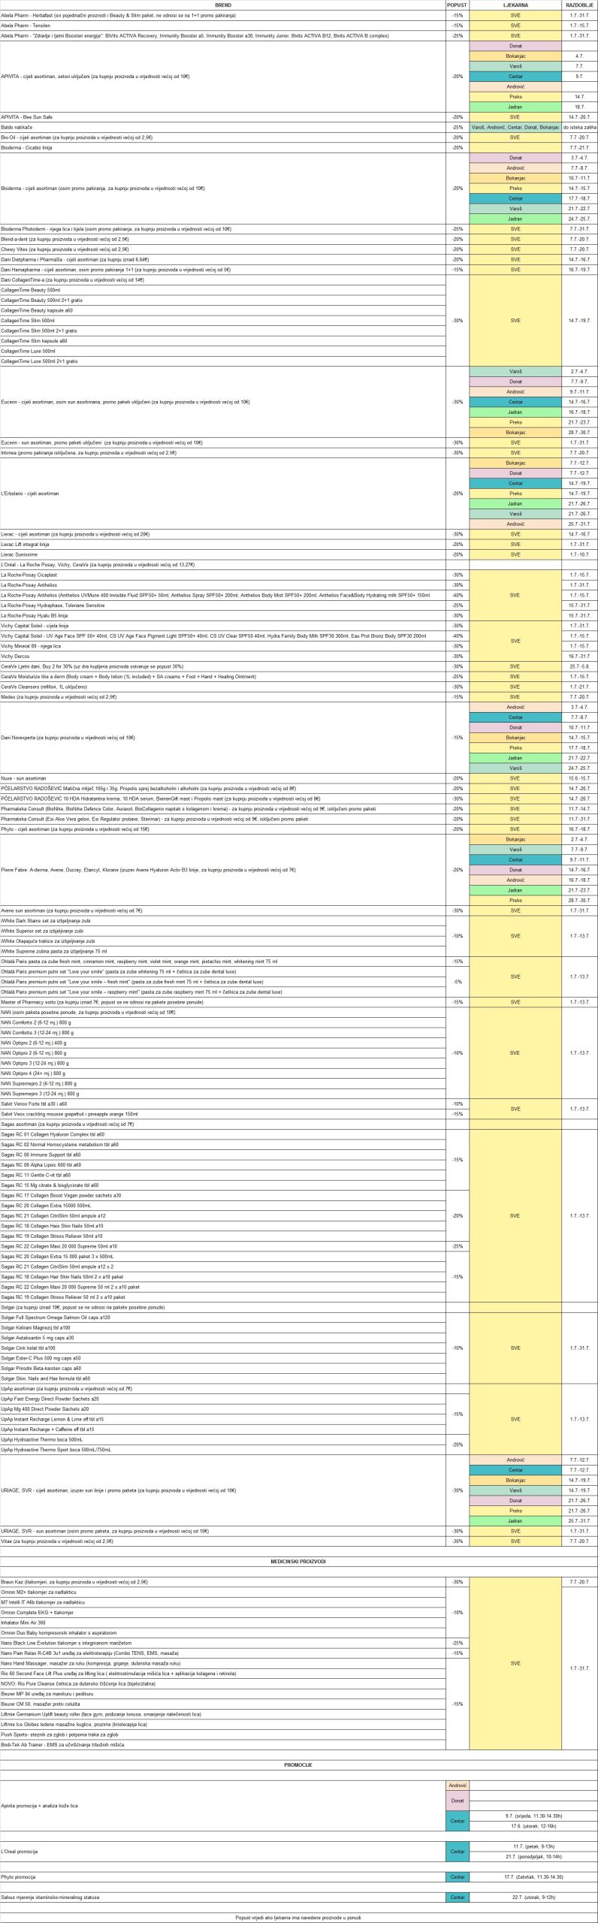The image size is (598, 1923).
Task: Select the 'CeraVe Cleansers' brand cell
Action: (222, 687)
